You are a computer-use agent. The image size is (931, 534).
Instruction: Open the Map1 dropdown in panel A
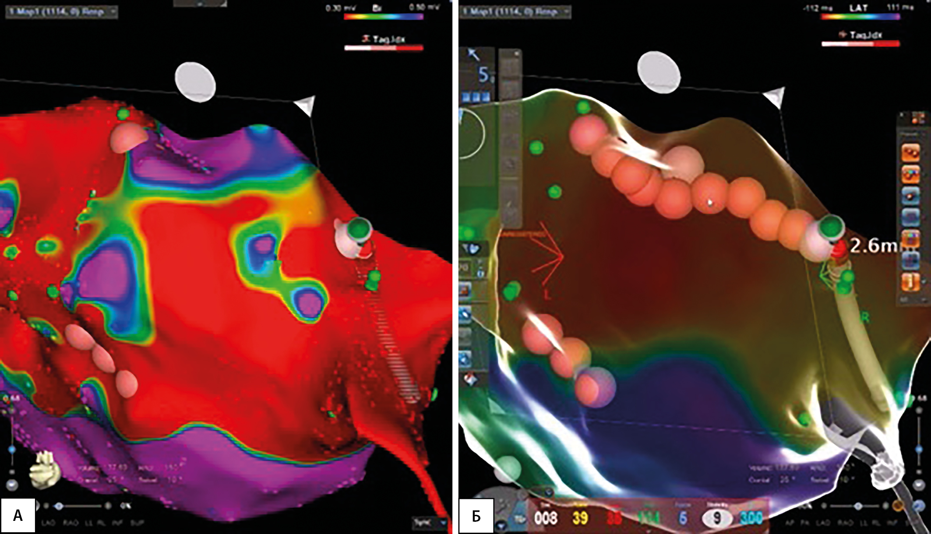(62, 11)
